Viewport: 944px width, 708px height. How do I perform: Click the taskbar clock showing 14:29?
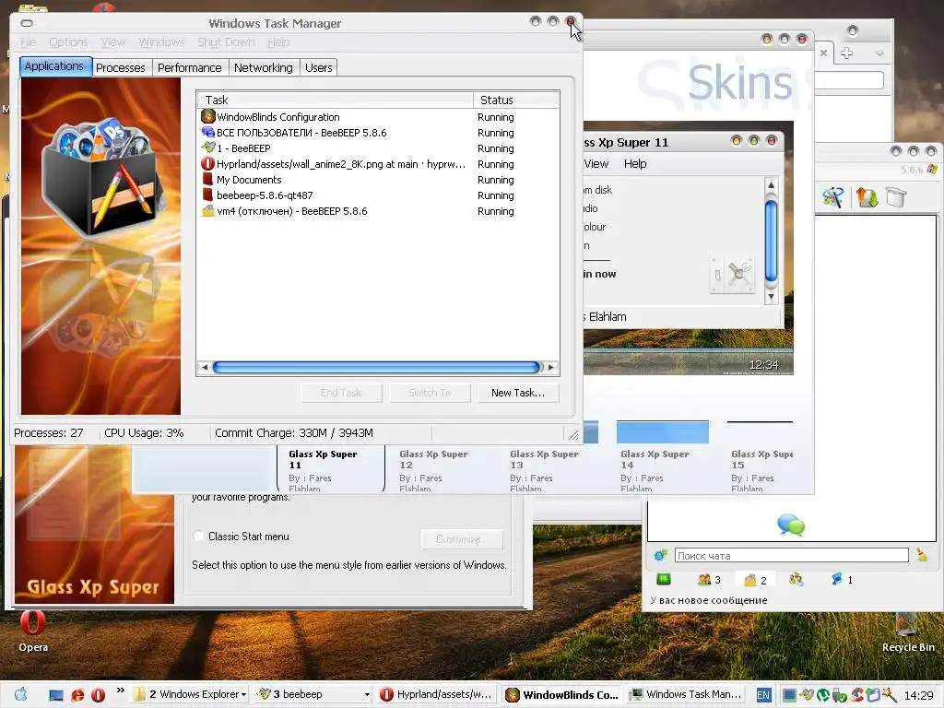pos(919,695)
